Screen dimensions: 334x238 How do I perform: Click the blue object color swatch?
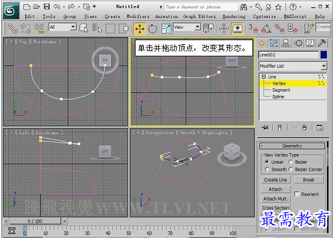pos(324,55)
